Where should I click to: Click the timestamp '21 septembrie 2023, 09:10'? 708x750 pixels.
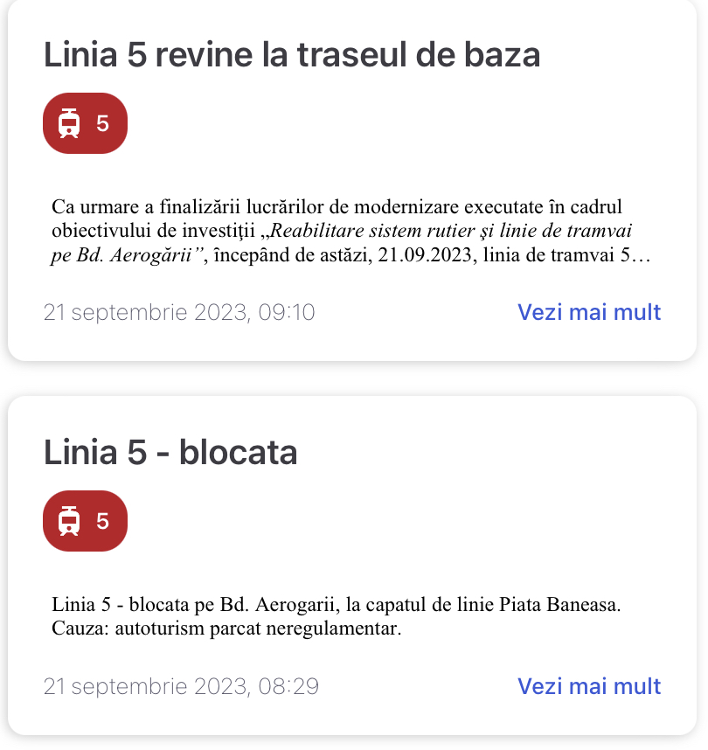[179, 312]
